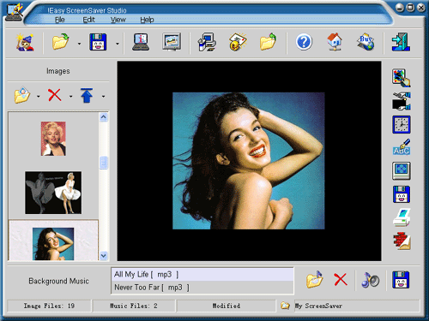
Task: Exit the program using the door icon
Action: point(401,42)
